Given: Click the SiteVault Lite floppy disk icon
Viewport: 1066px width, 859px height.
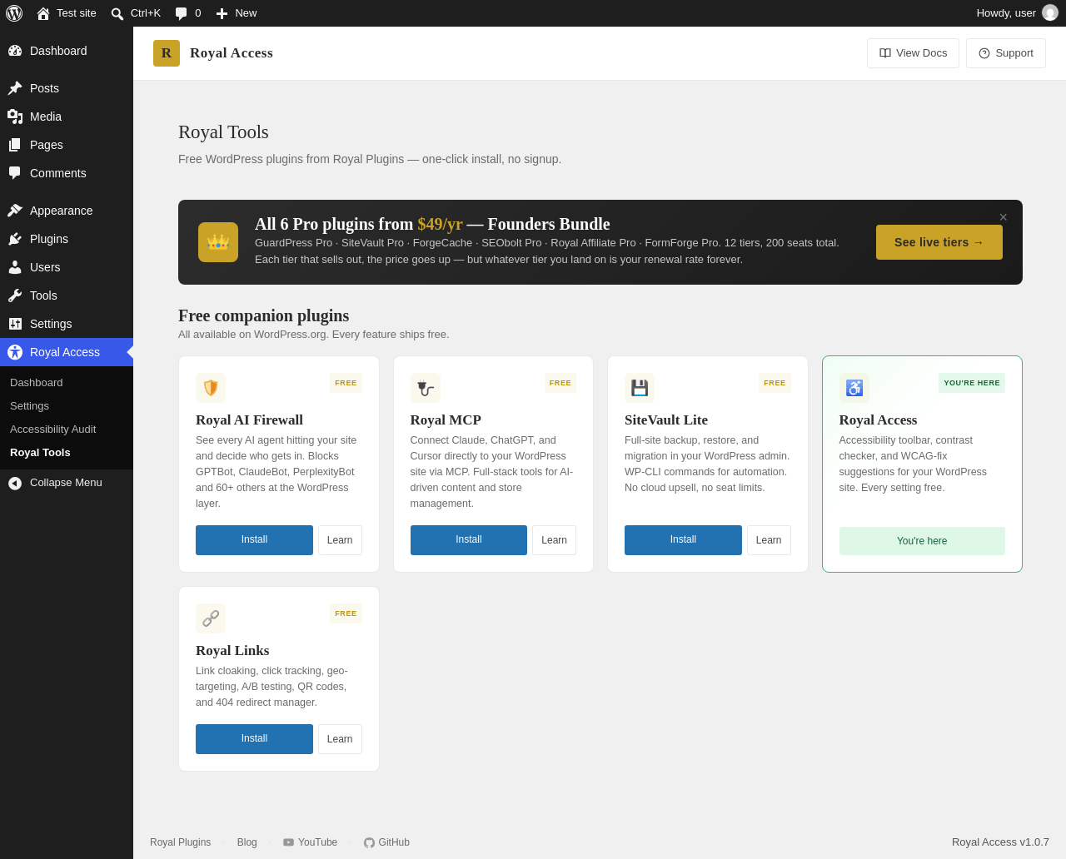Looking at the screenshot, I should pos(640,388).
